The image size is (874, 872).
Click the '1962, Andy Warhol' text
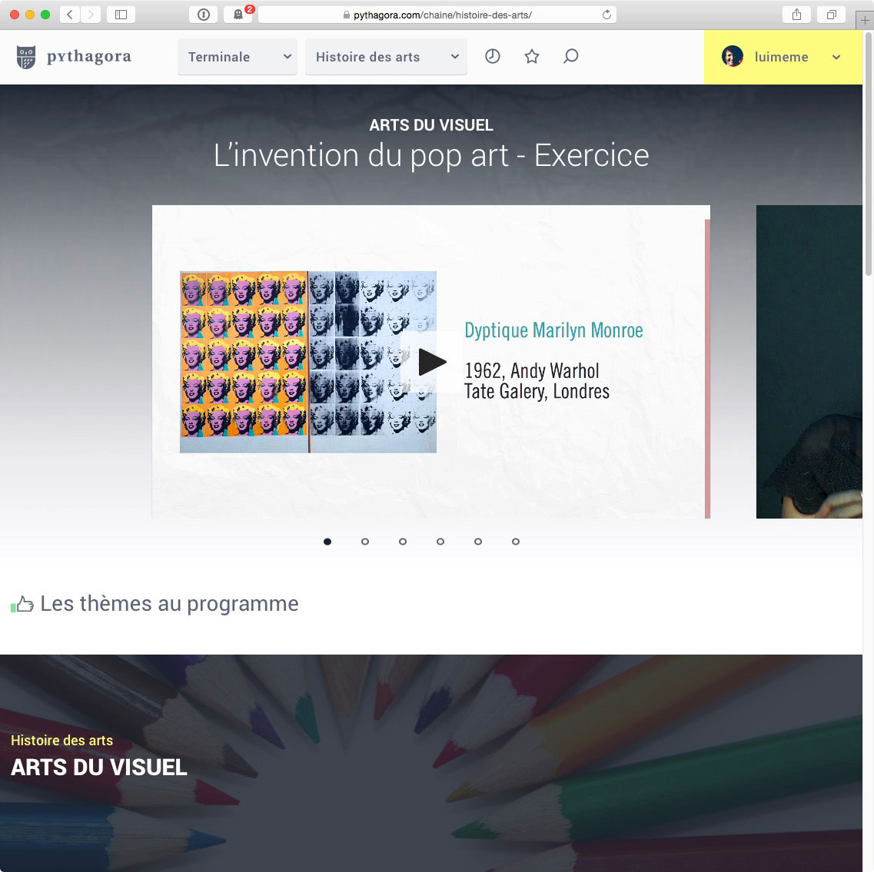pos(532,370)
